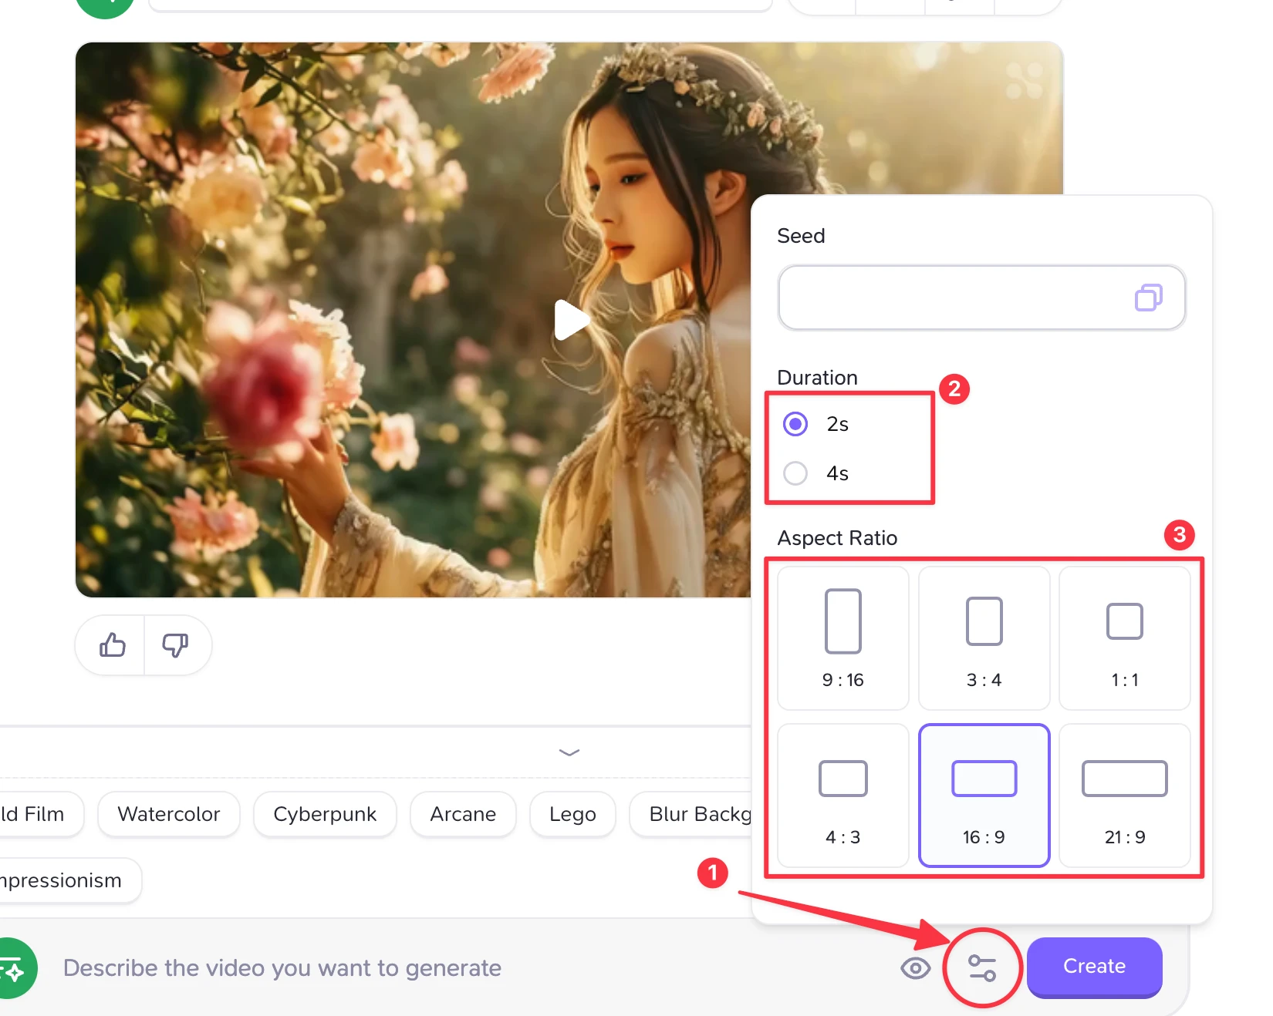Choose the 9:16 aspect ratio
Image resolution: width=1273 pixels, height=1016 pixels.
coord(842,638)
